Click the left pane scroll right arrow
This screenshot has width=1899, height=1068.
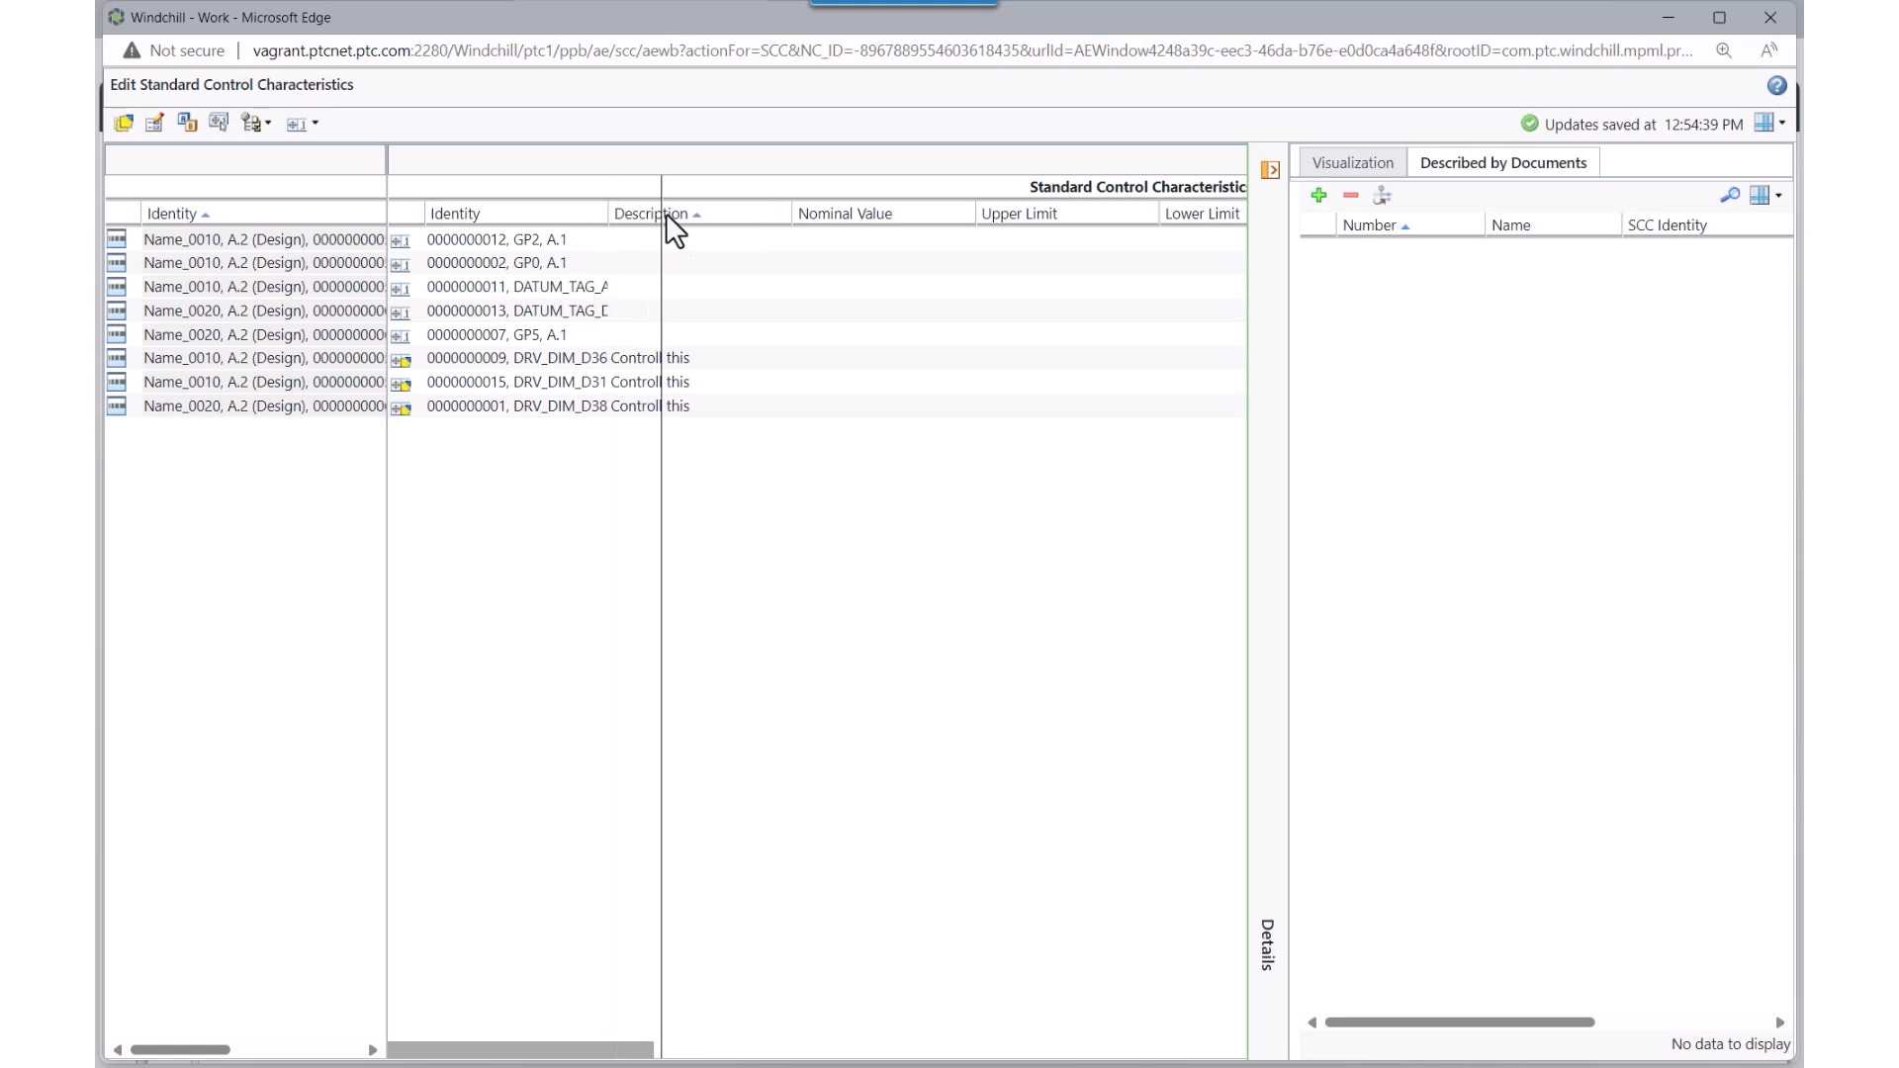point(372,1049)
